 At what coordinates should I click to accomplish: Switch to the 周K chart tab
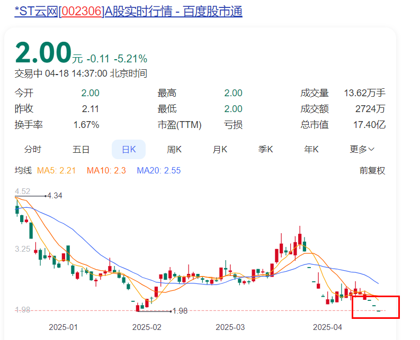click(x=174, y=149)
